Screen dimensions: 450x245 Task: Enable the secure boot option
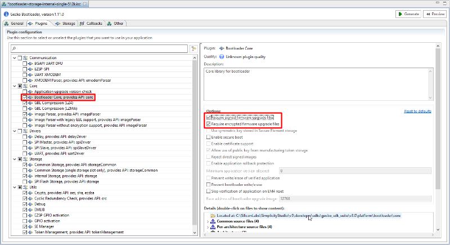tap(208, 137)
